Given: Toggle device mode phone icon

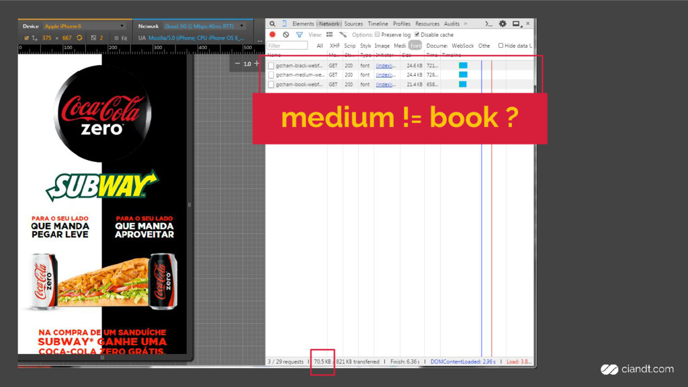Looking at the screenshot, I should (x=284, y=24).
